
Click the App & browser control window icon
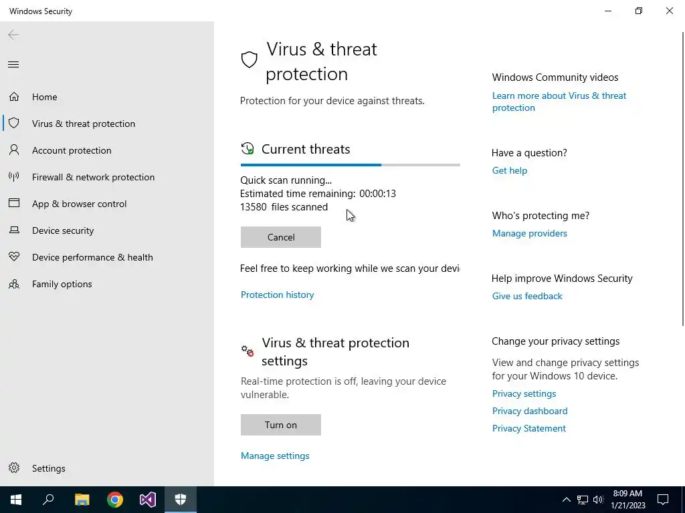point(14,203)
